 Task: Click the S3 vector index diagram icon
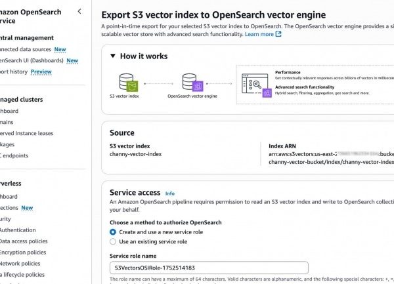pos(127,83)
